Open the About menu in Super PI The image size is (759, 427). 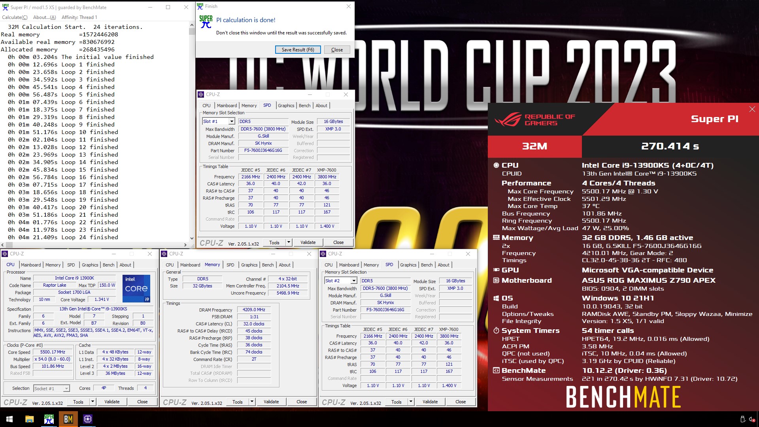point(45,17)
